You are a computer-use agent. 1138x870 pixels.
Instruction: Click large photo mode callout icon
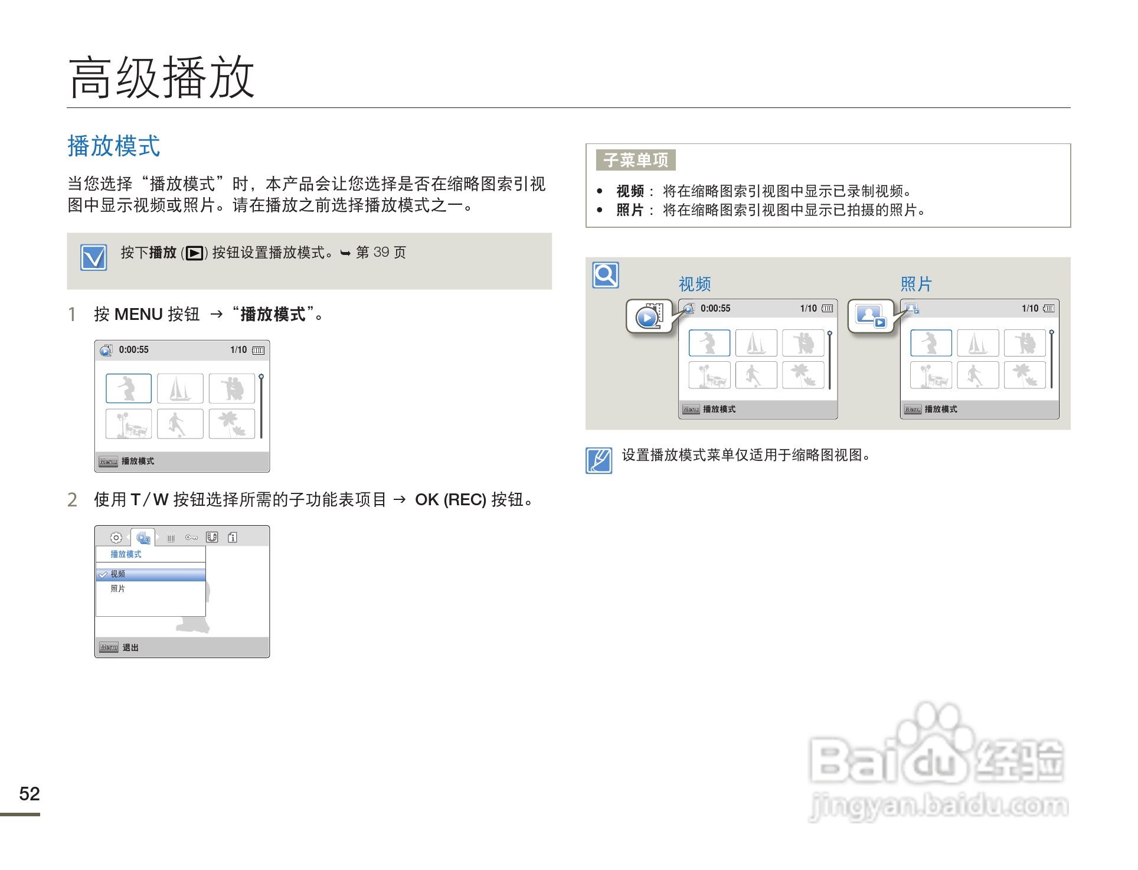(871, 317)
